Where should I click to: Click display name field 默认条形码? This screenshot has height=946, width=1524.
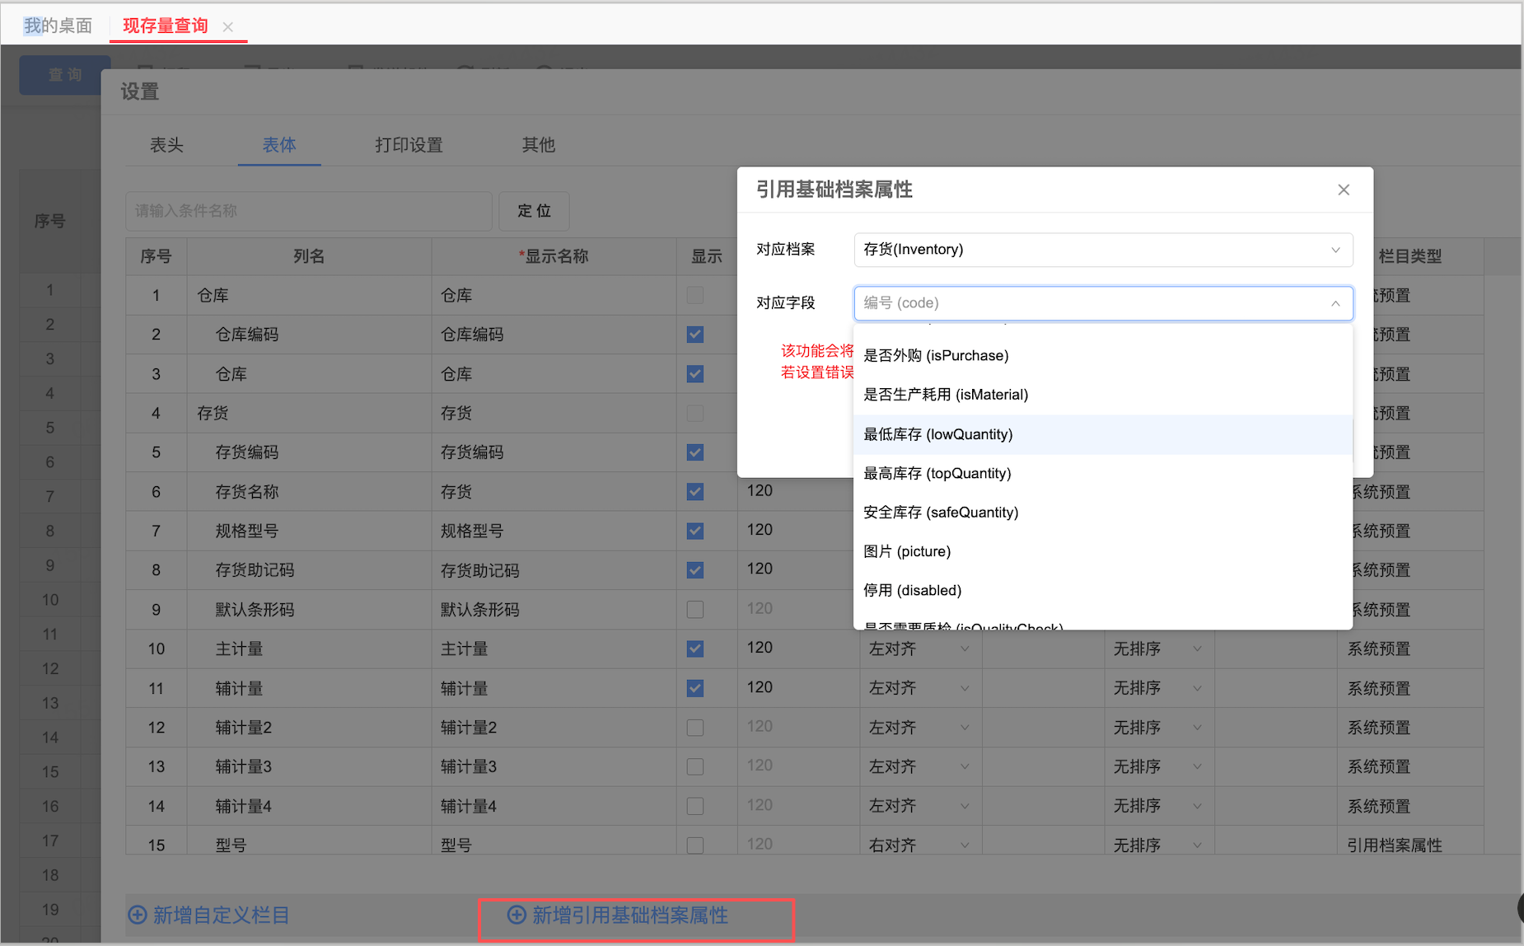click(554, 610)
